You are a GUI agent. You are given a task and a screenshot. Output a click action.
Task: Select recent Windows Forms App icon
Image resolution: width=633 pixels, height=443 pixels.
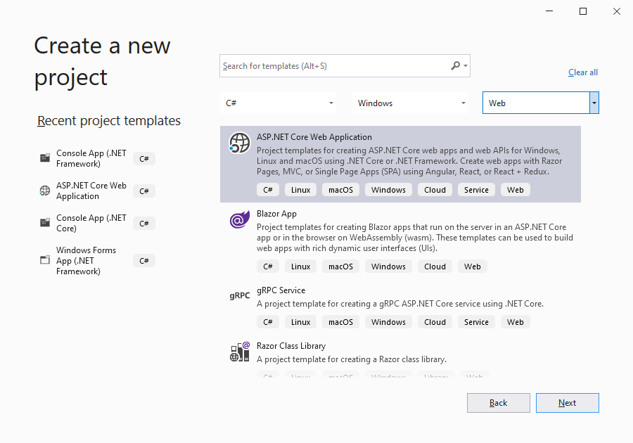click(45, 260)
